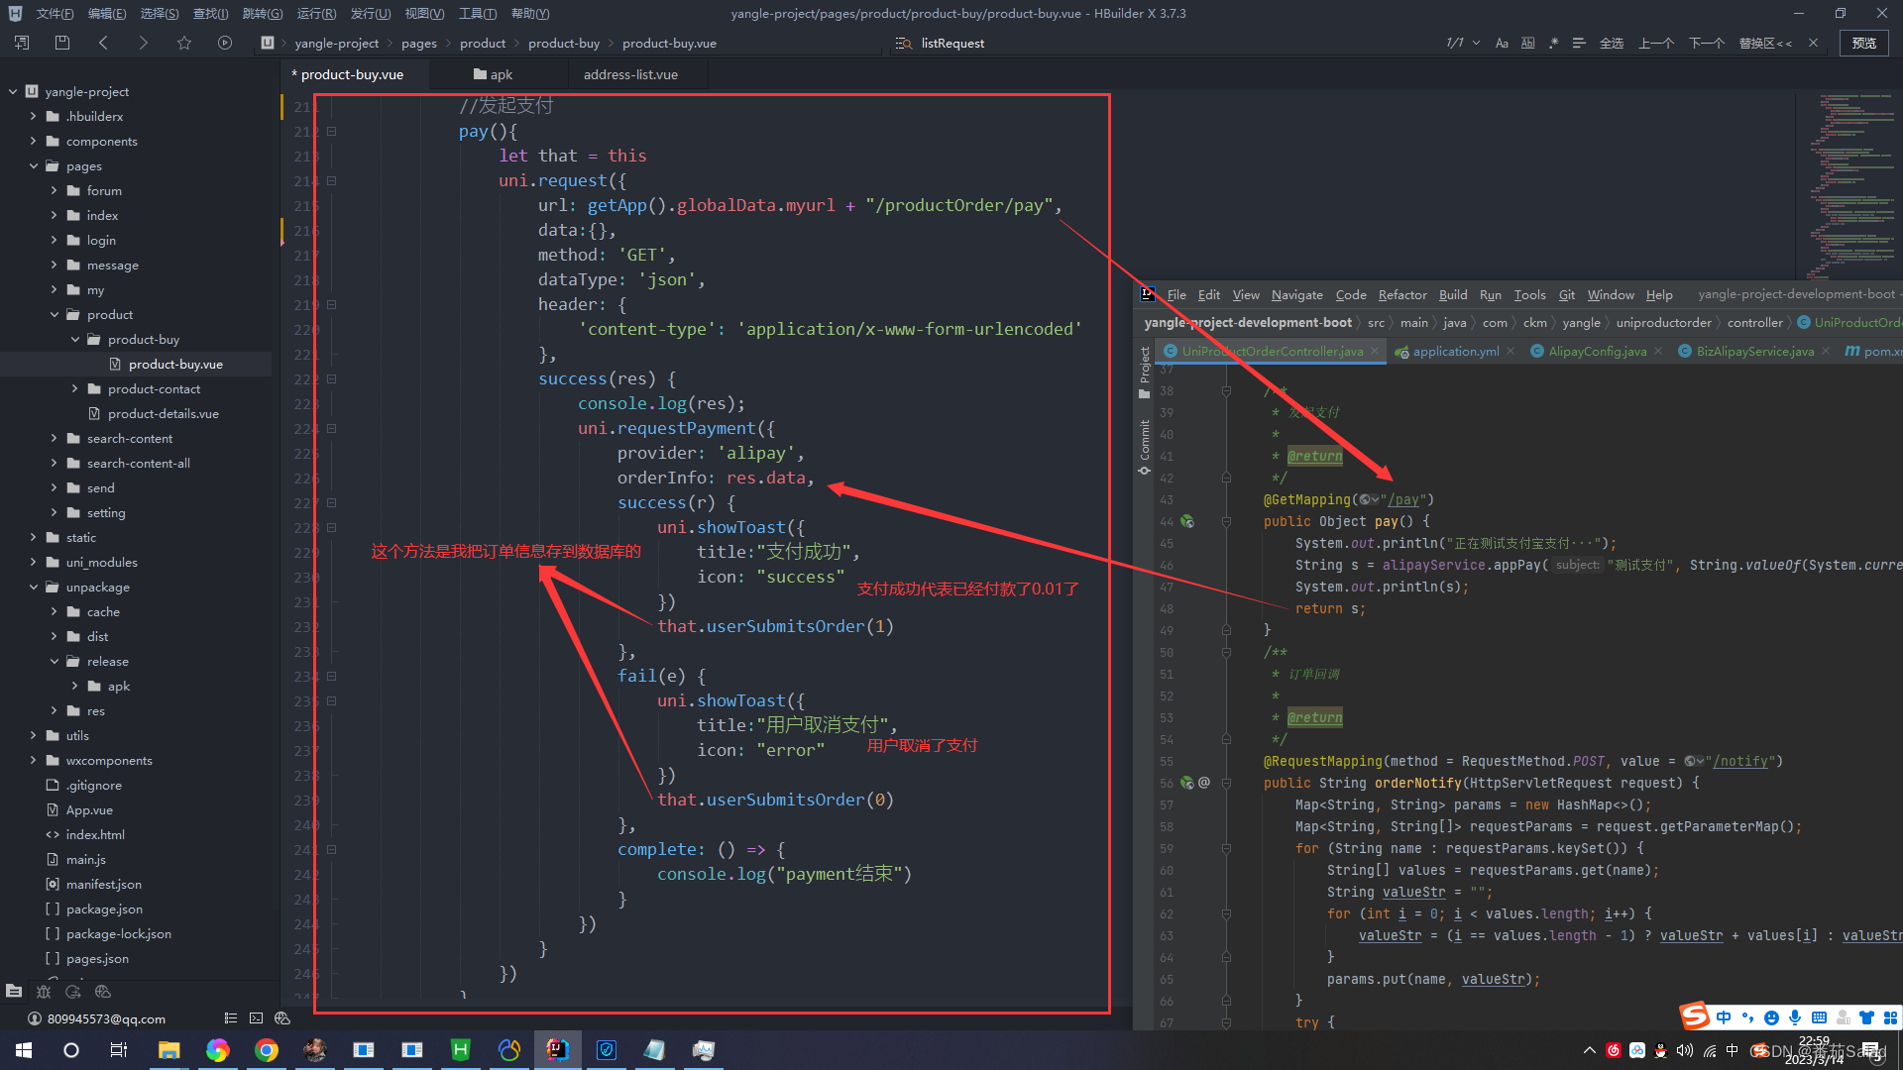Open Chrome from the taskbar
The width and height of the screenshot is (1903, 1070).
(x=267, y=1050)
